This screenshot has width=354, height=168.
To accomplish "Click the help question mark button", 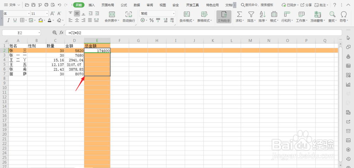I will click(335, 5).
